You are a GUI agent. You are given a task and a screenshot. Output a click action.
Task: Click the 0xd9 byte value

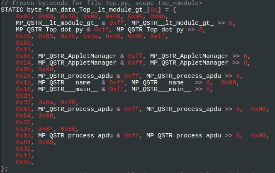coord(23,96)
